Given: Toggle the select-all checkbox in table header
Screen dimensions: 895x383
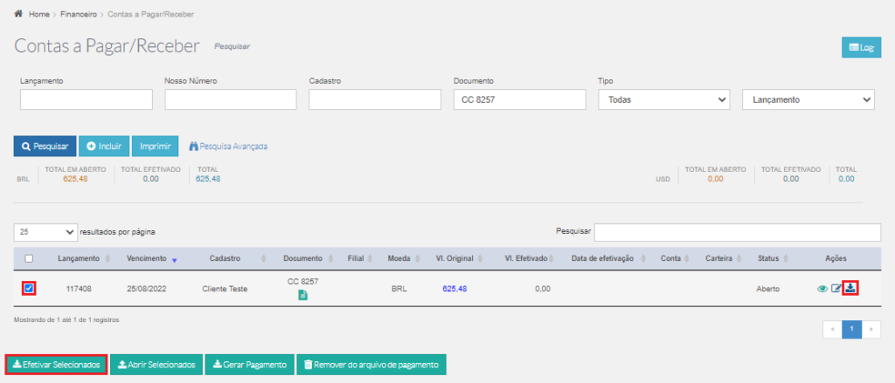Looking at the screenshot, I should pos(29,258).
